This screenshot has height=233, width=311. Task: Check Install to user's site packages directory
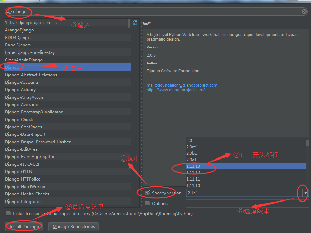point(8,214)
